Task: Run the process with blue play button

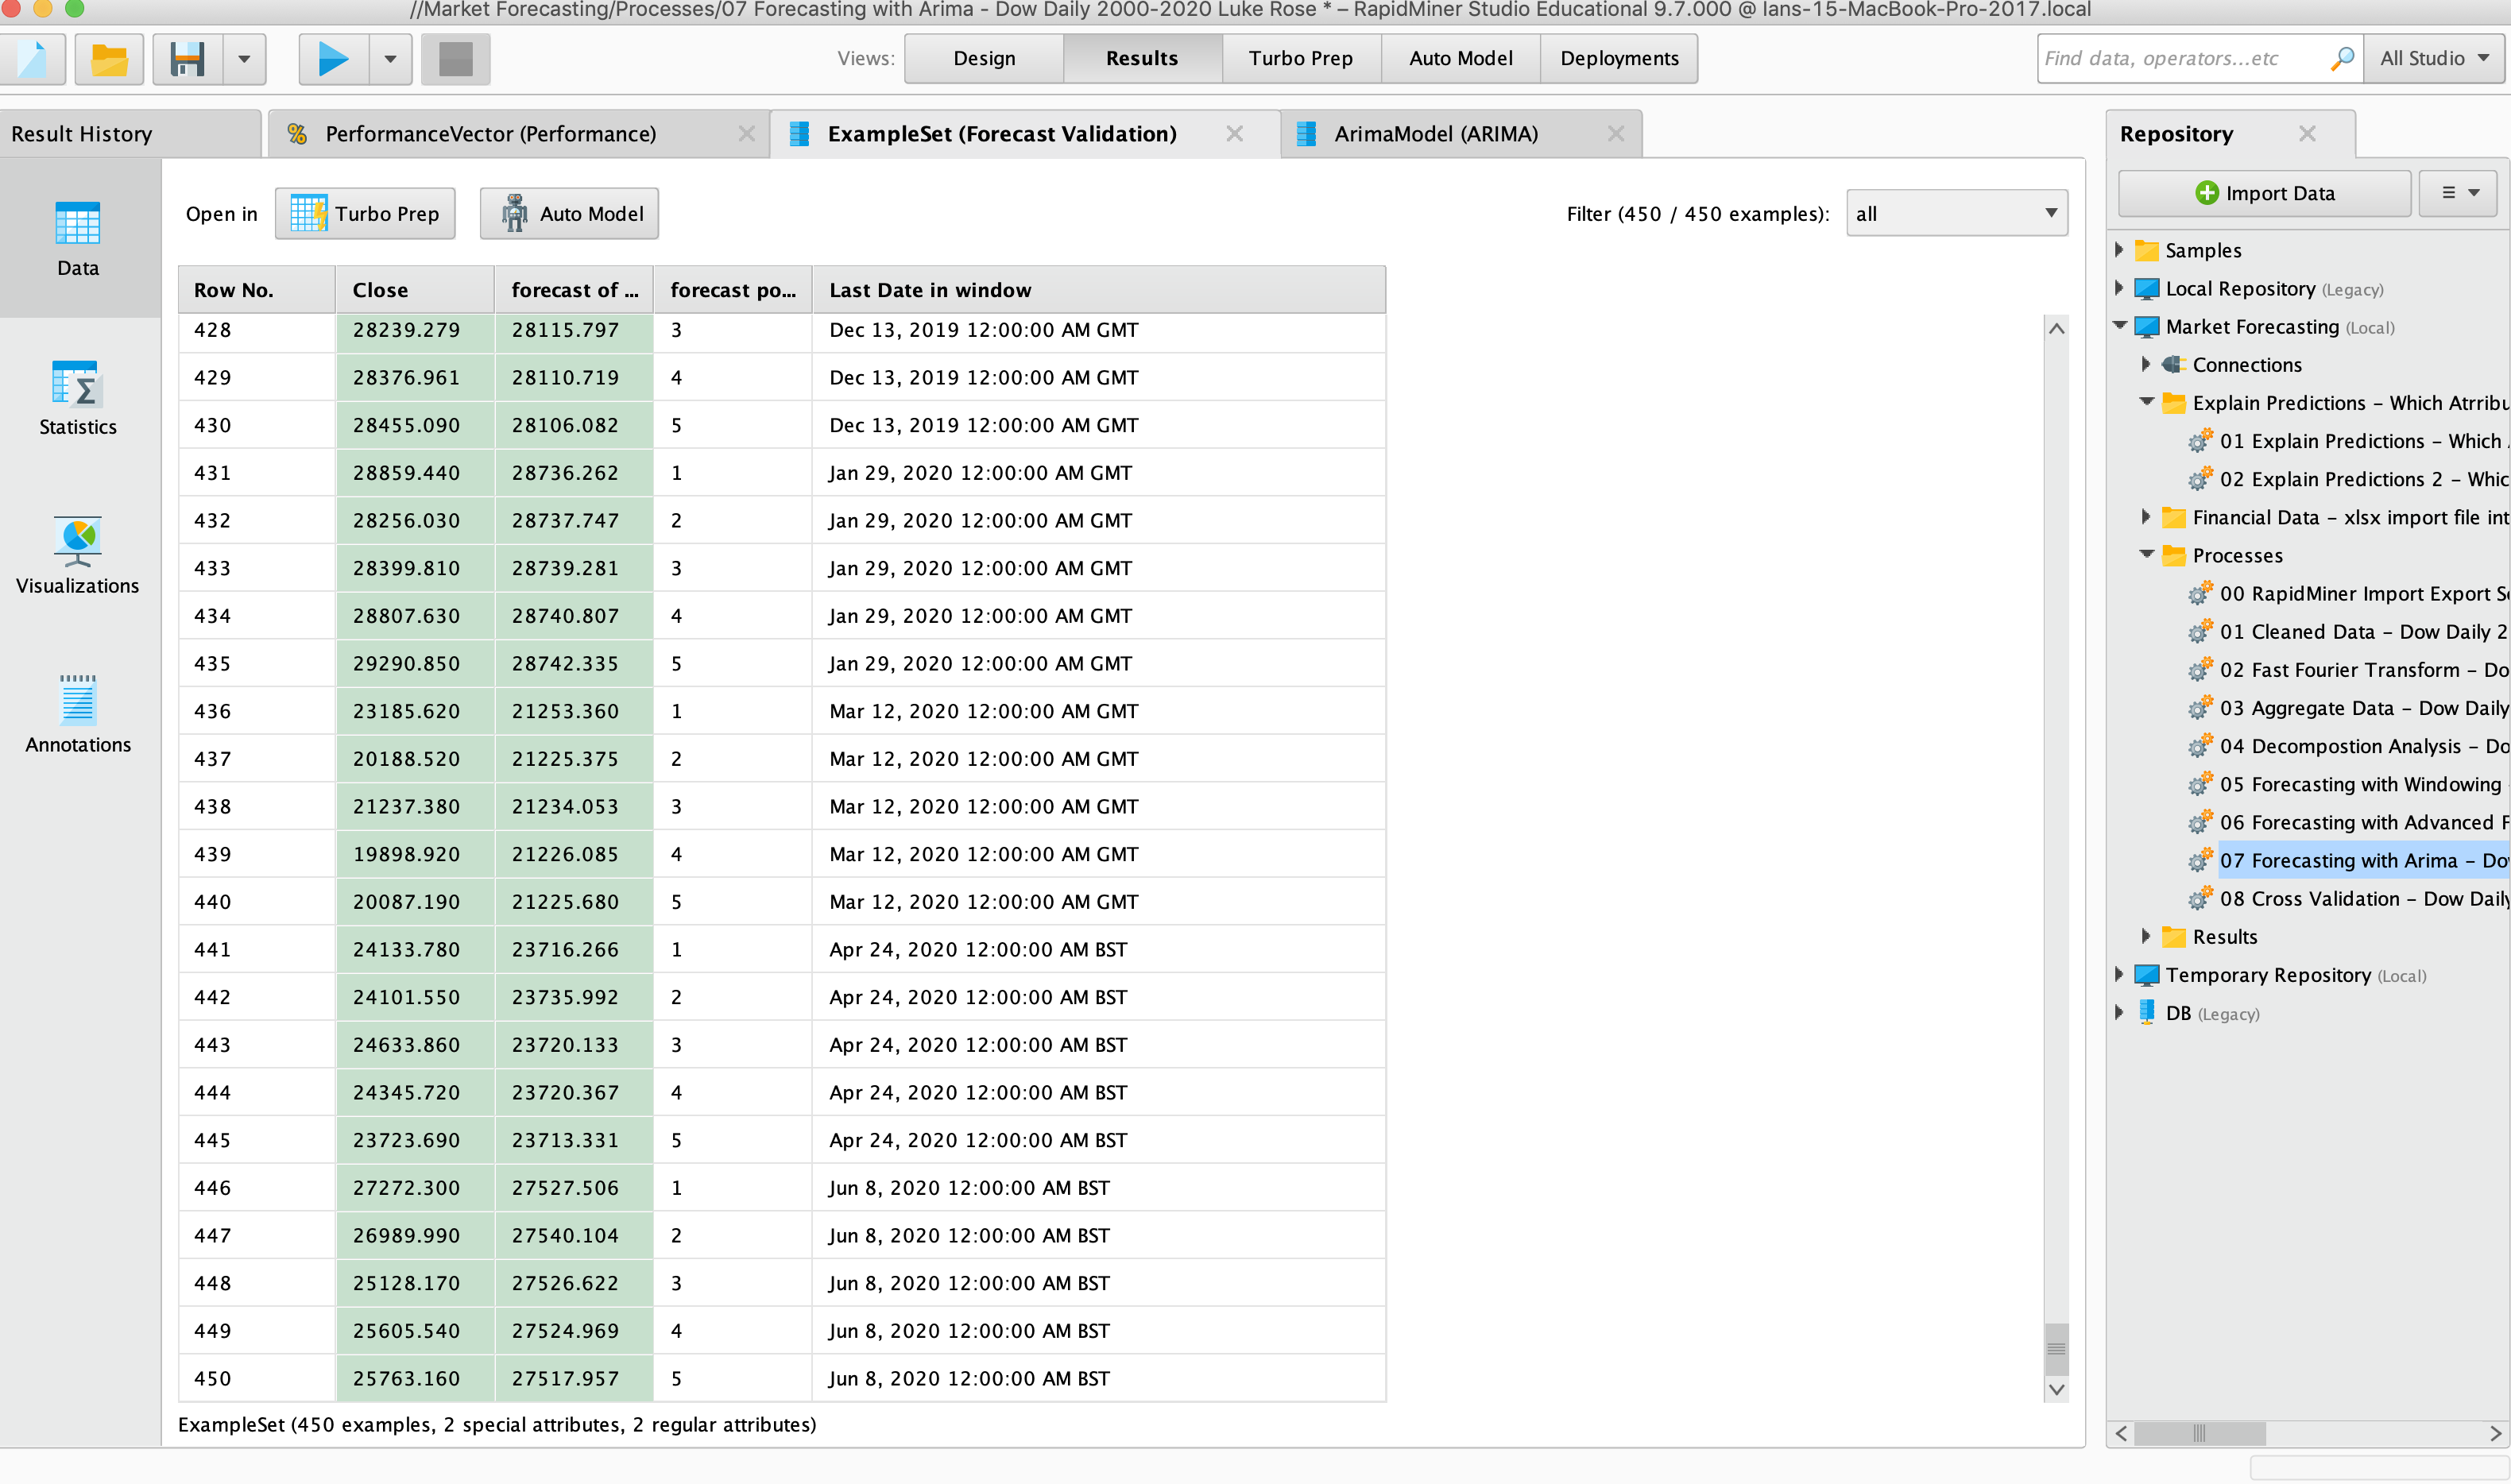Action: [x=333, y=59]
